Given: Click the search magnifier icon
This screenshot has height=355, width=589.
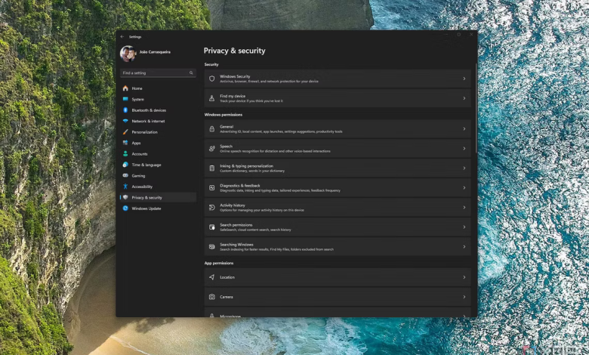Looking at the screenshot, I should (x=191, y=73).
